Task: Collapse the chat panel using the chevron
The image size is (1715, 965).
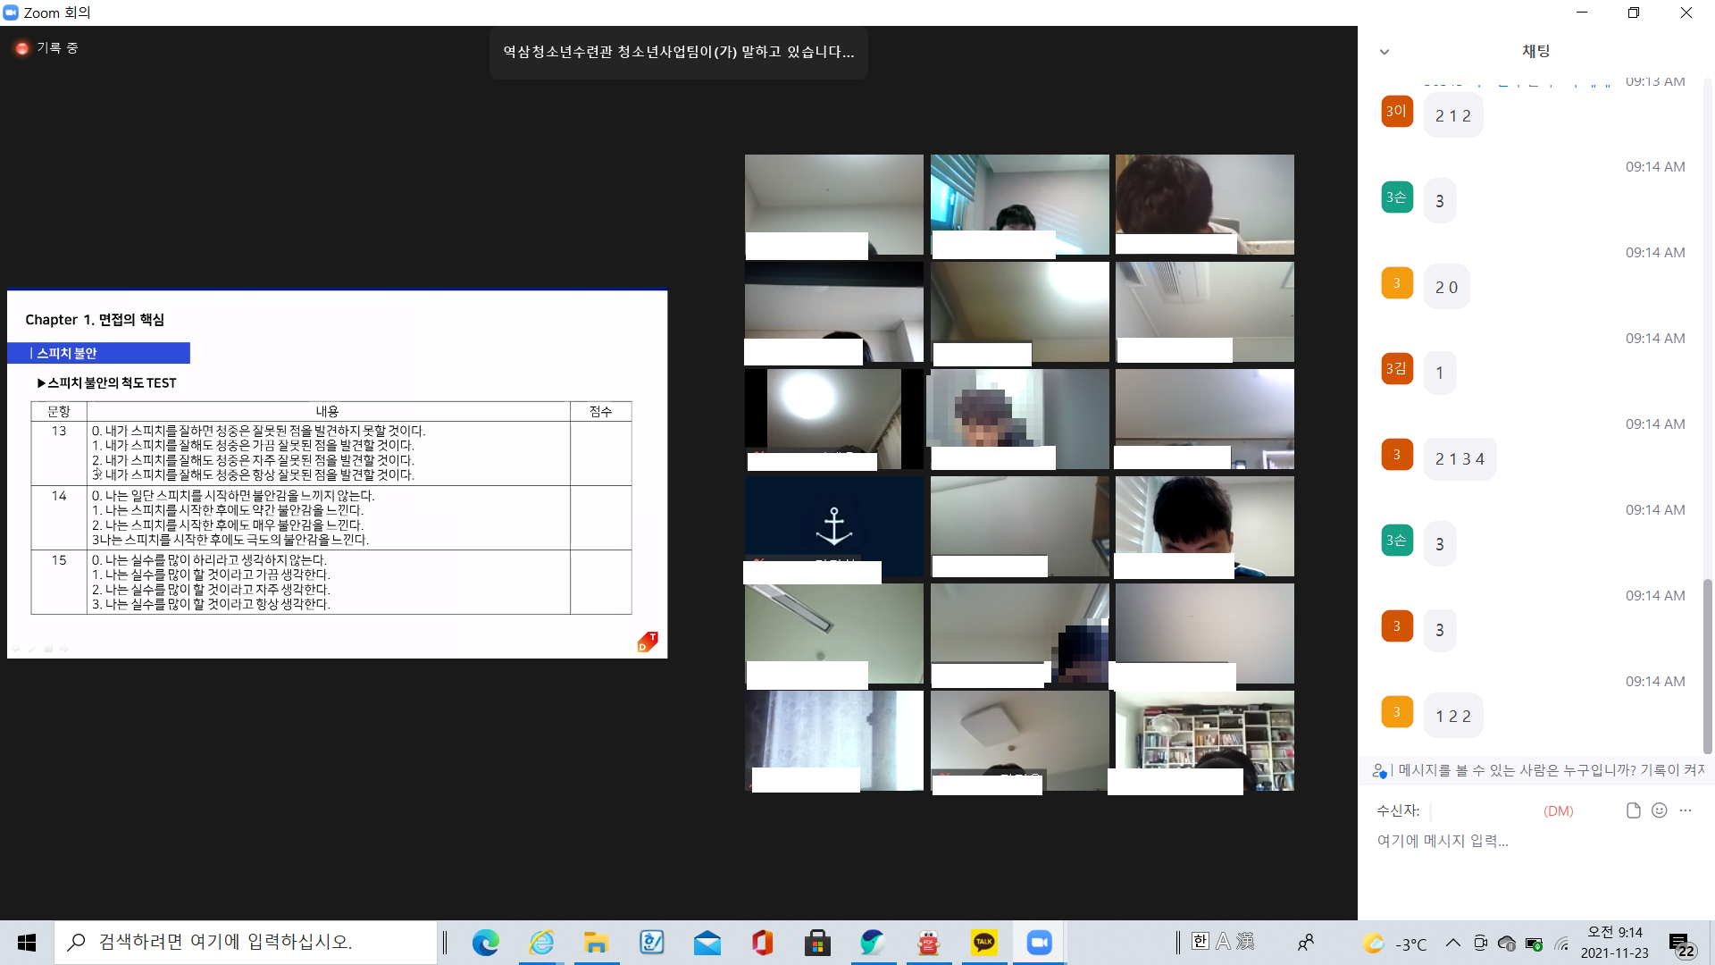Action: coord(1385,52)
